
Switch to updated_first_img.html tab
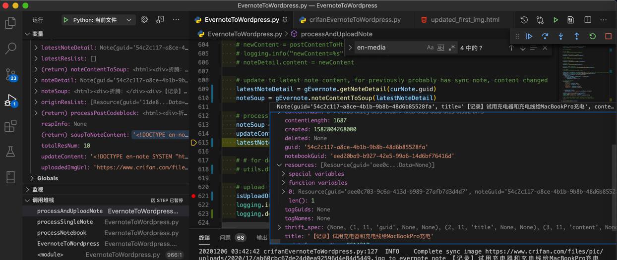[460, 20]
